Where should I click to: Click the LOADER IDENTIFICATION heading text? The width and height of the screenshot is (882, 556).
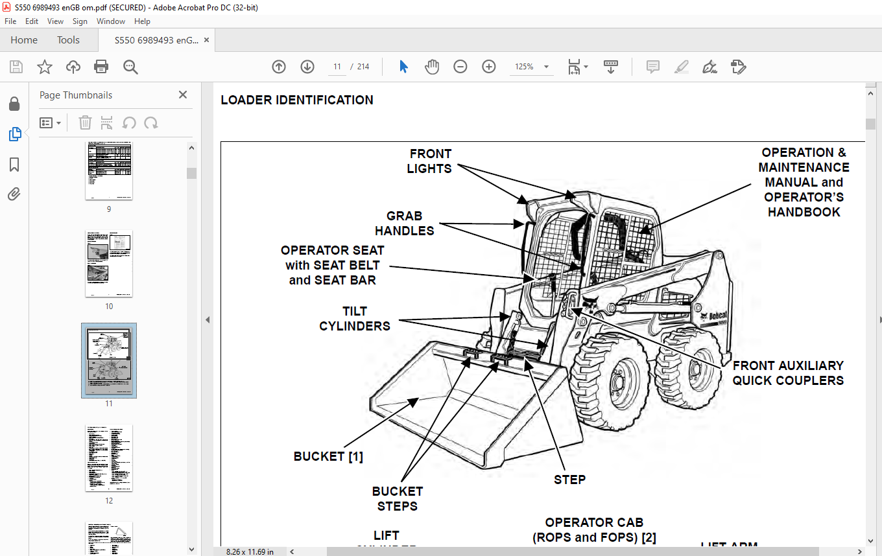point(297,100)
